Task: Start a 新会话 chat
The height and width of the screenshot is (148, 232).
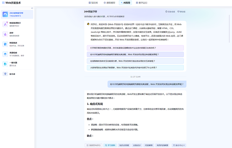Action: 181,12
